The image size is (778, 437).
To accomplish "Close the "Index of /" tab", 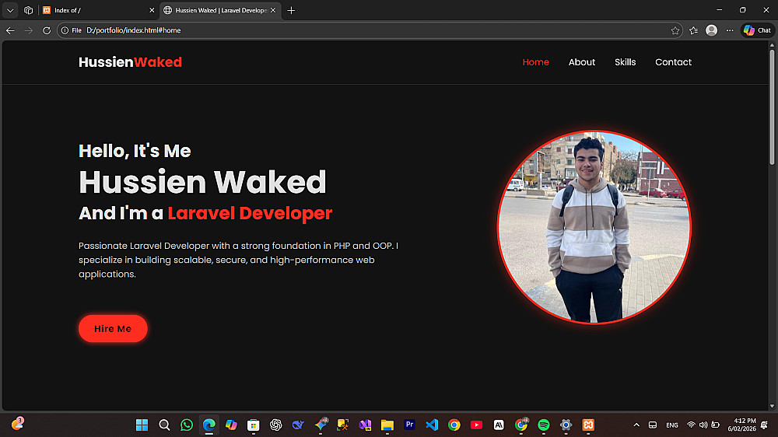I will 152,10.
